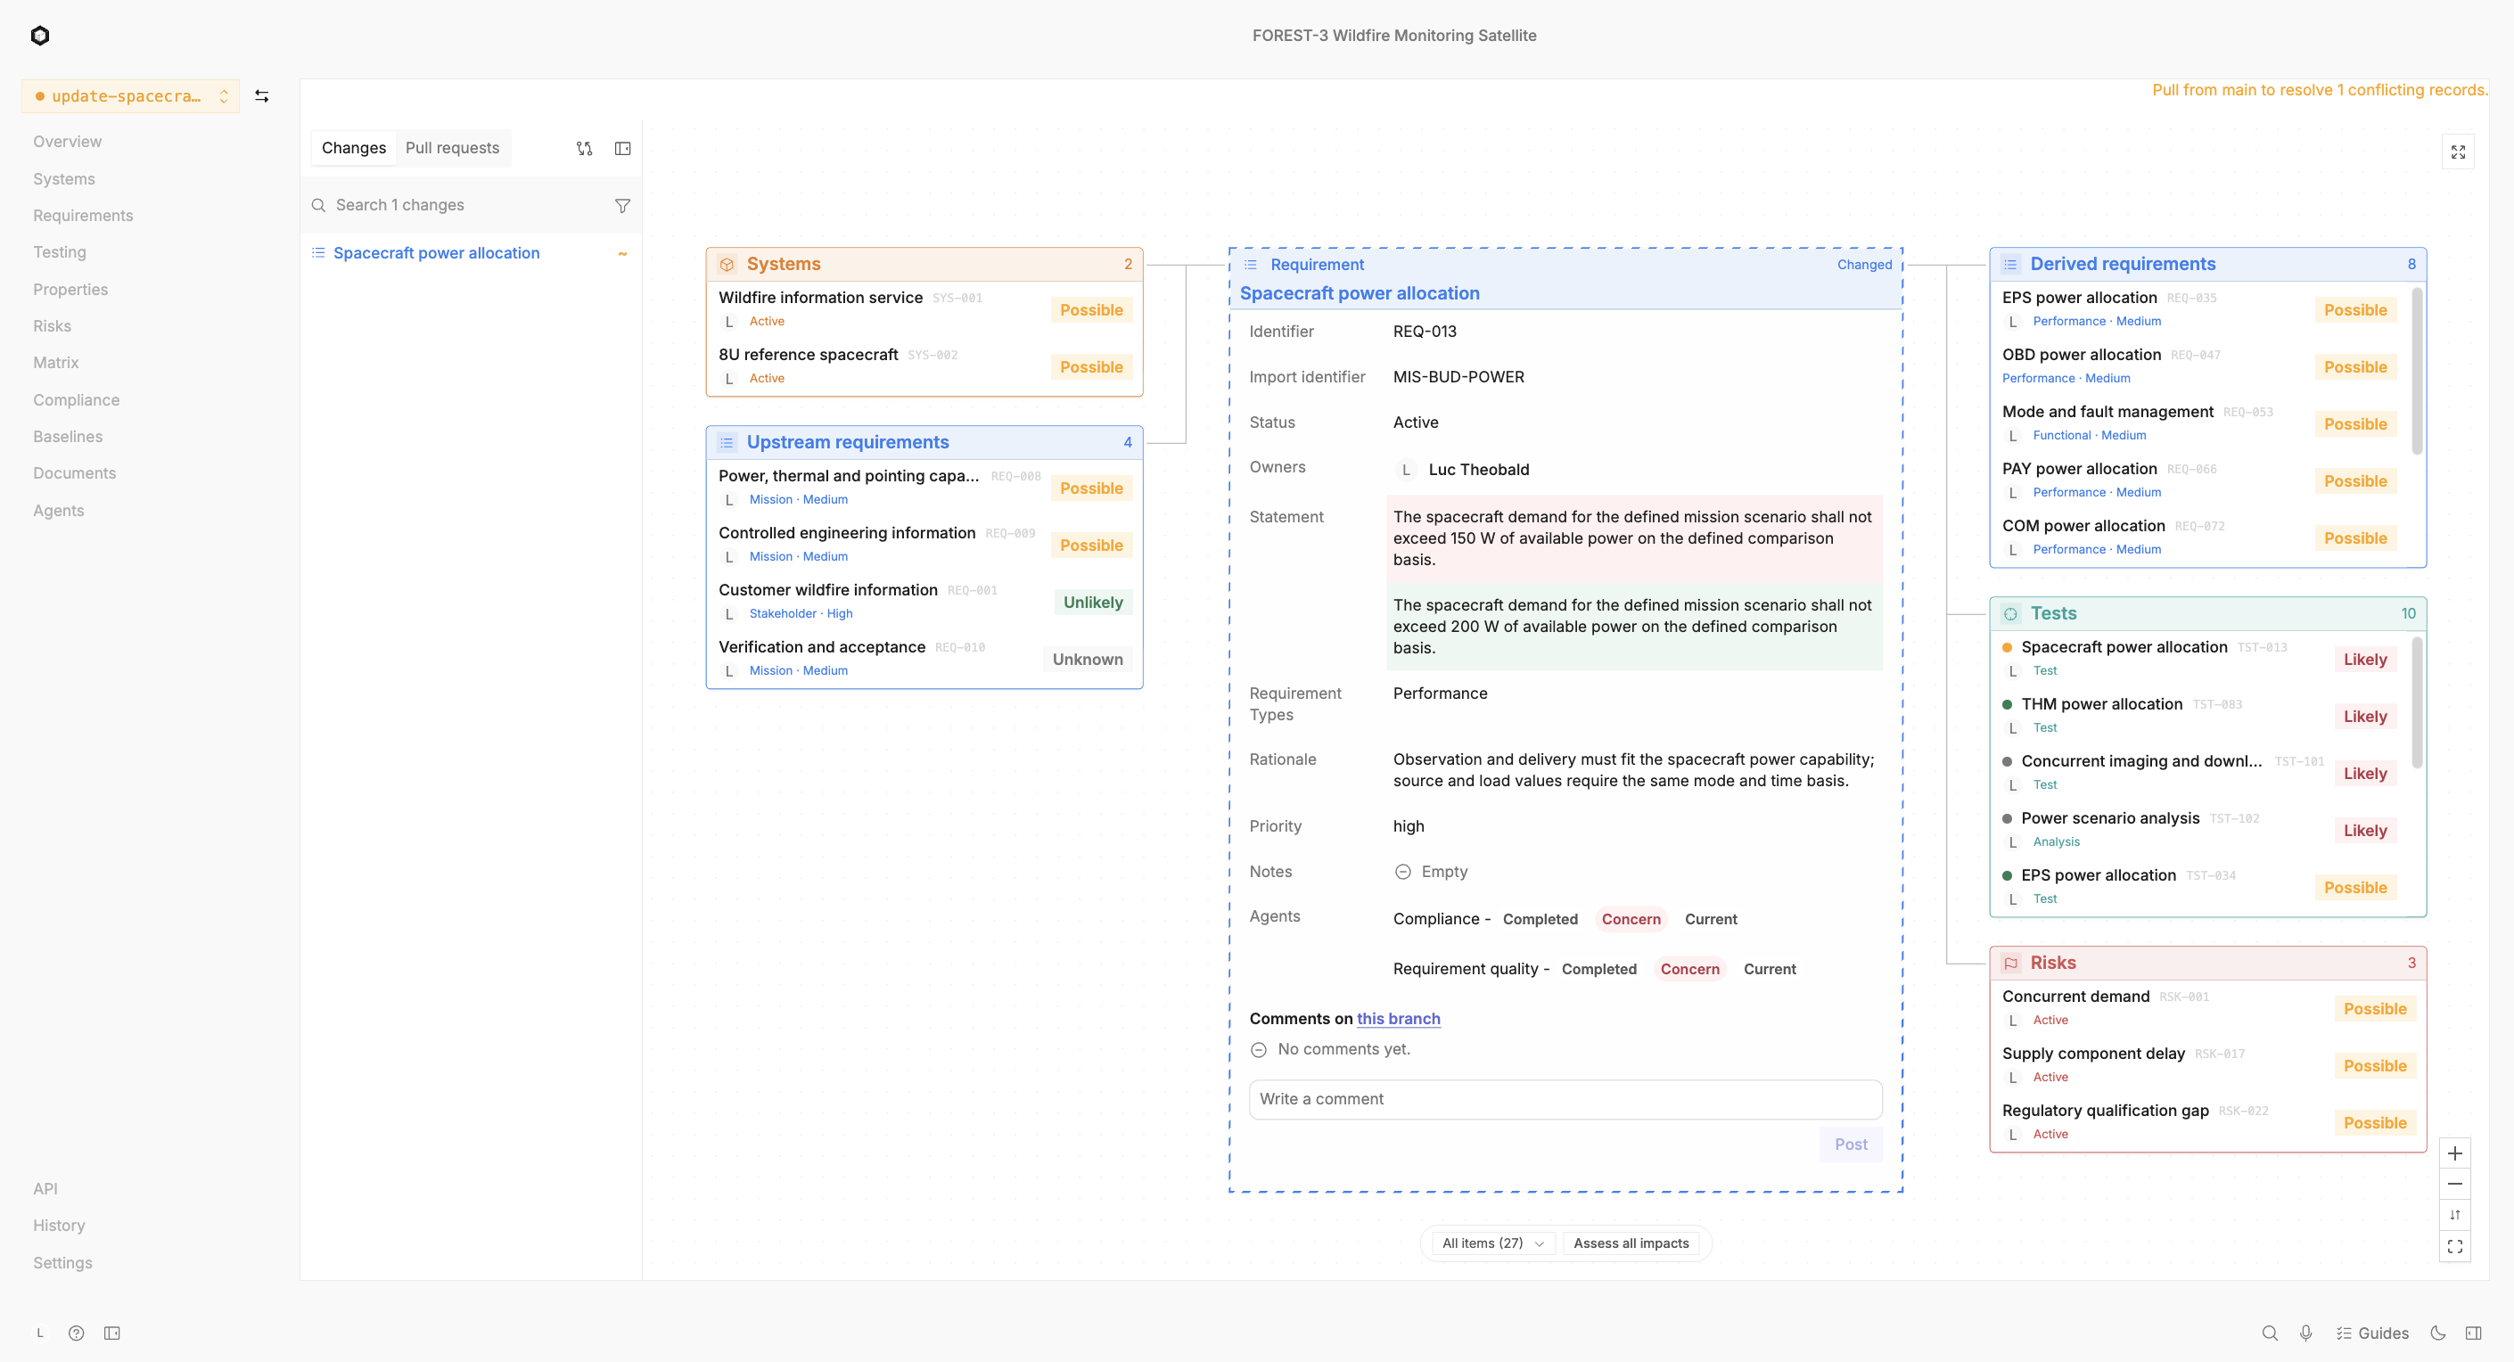Image resolution: width=2514 pixels, height=1362 pixels.
Task: Select the Changes tab
Action: 353,148
